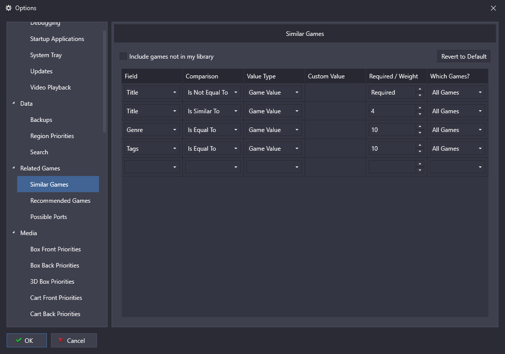Open Box Front Priorities
Screen dimensions: 505x354
[x=56, y=249]
